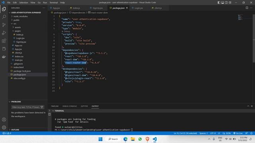The image size is (255, 143).
Task: Open the Accounts menu icon
Action: point(4,120)
